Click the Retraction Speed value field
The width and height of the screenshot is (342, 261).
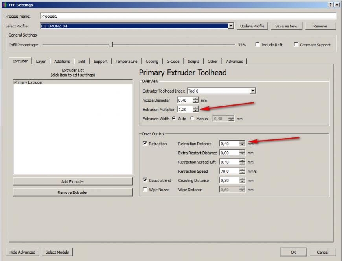click(x=230, y=171)
